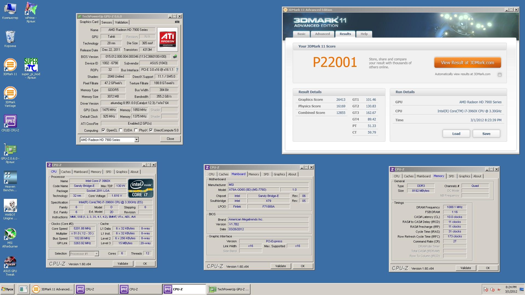Click DRAM Frequency 1088.1 MHz value
The height and width of the screenshot is (295, 525).
click(x=455, y=207)
